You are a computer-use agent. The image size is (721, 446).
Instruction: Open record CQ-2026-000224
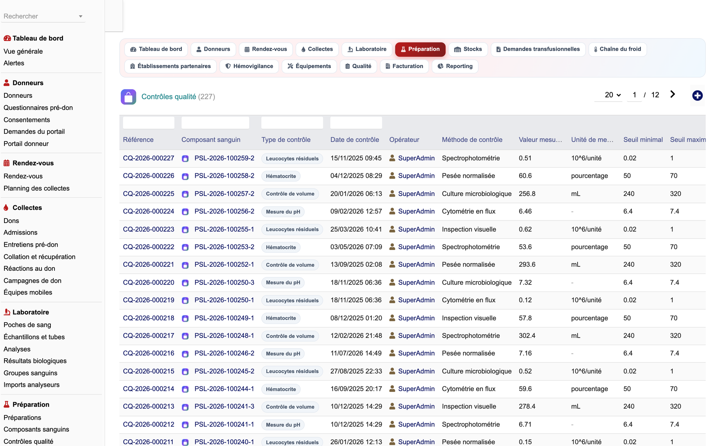tap(149, 212)
